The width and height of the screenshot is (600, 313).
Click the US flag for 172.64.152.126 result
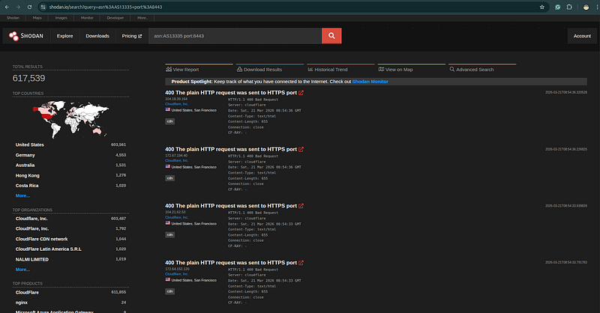[167, 280]
